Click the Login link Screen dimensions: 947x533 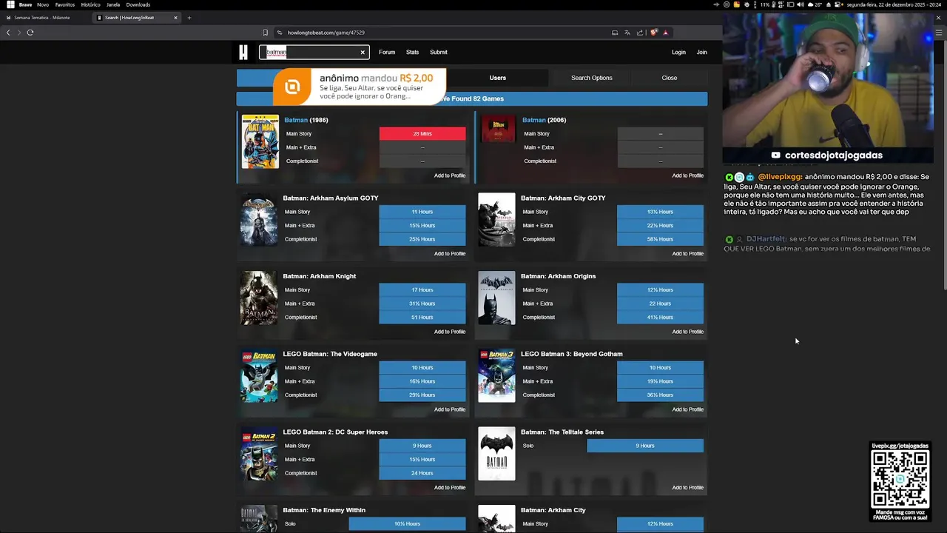click(x=678, y=52)
